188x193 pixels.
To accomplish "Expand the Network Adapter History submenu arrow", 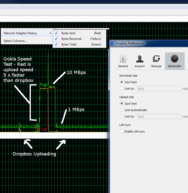I will click(x=50, y=33).
